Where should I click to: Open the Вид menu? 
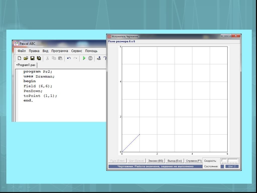(45, 51)
